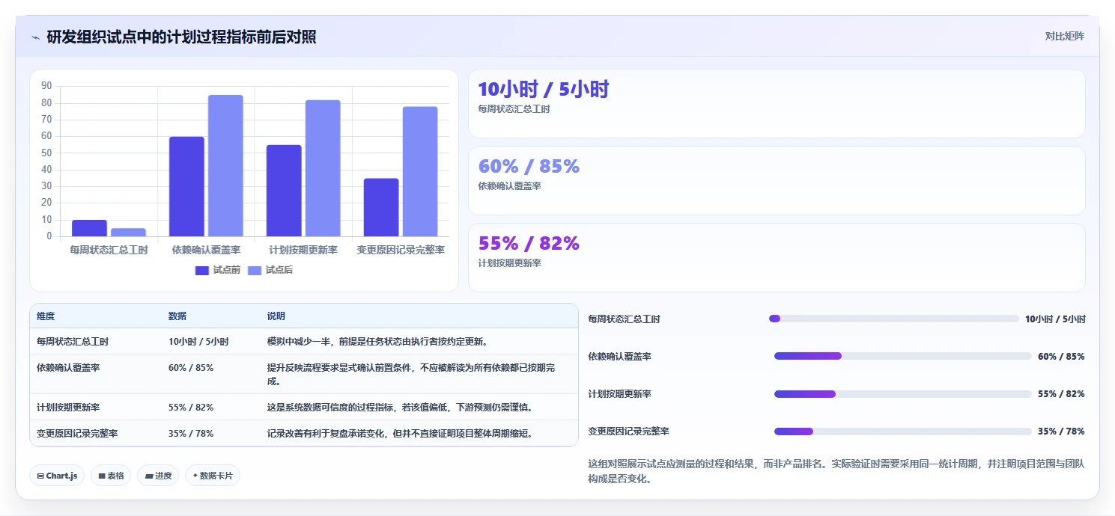The width and height of the screenshot is (1115, 516).
Task: Click the 计划按期更新率 progress bar
Action: tap(903, 393)
